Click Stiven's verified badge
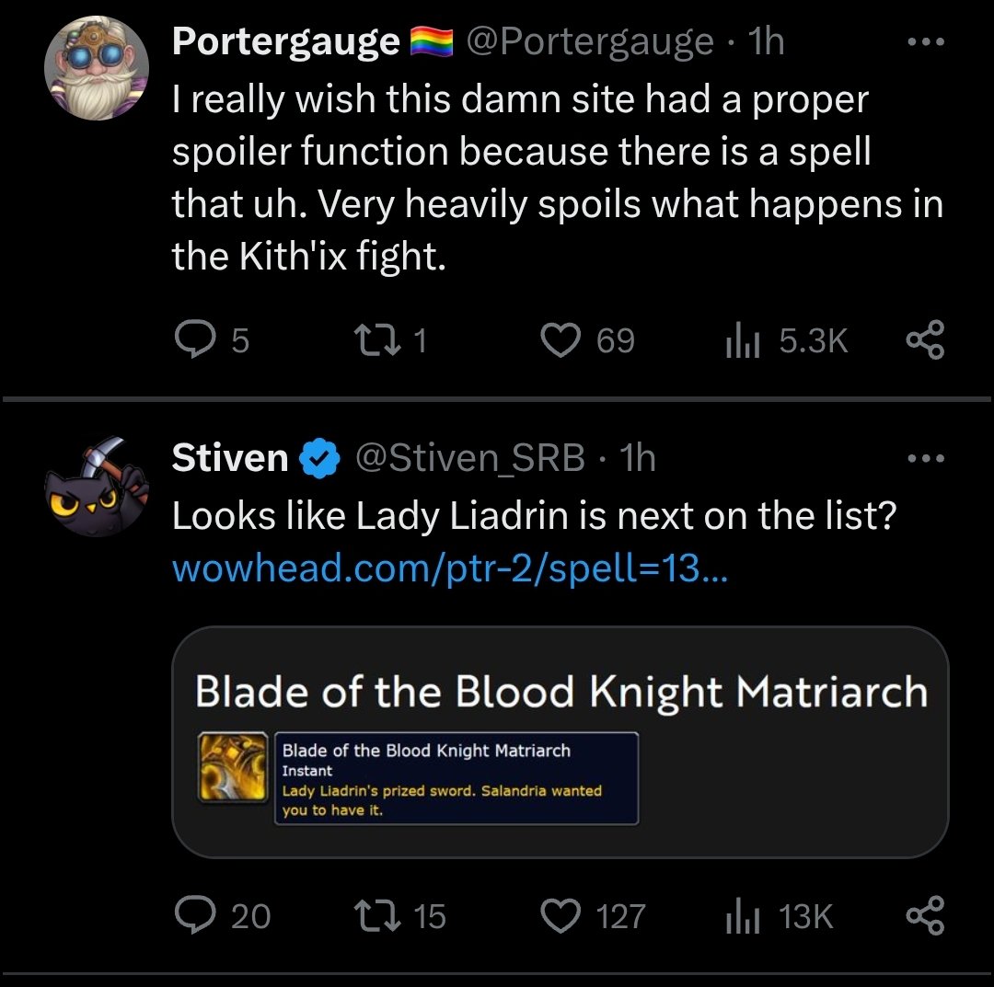The image size is (994, 987). [x=320, y=457]
